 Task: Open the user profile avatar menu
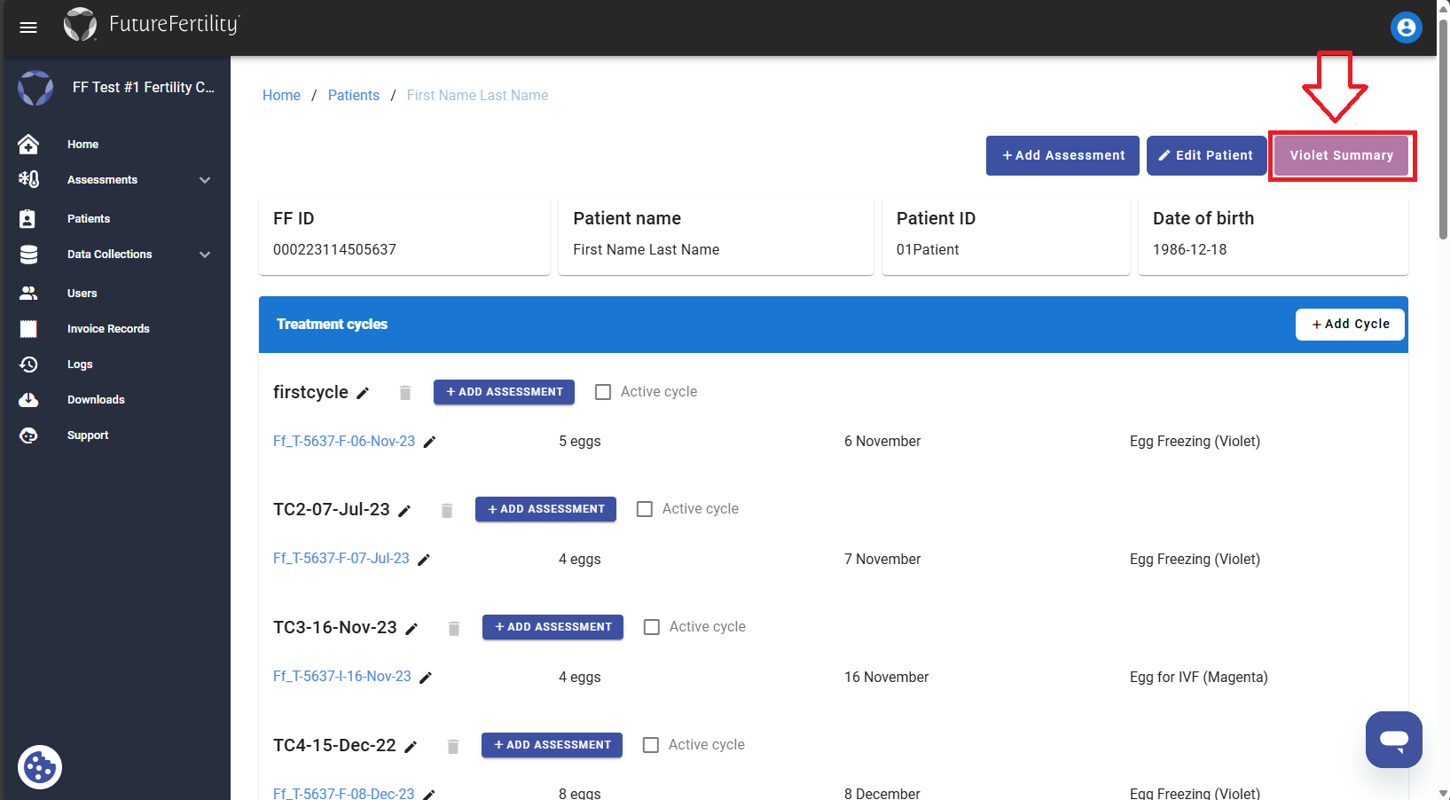1406,27
